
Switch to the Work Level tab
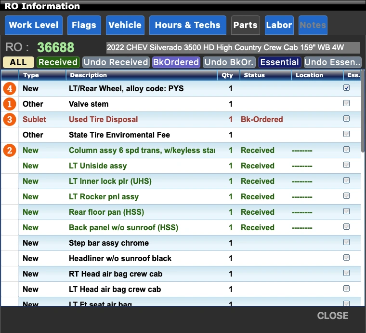pyautogui.click(x=34, y=25)
